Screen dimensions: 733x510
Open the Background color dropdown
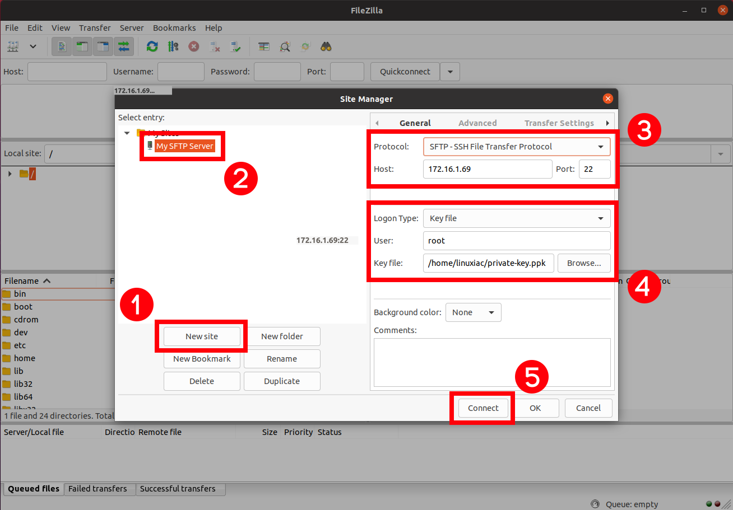472,312
